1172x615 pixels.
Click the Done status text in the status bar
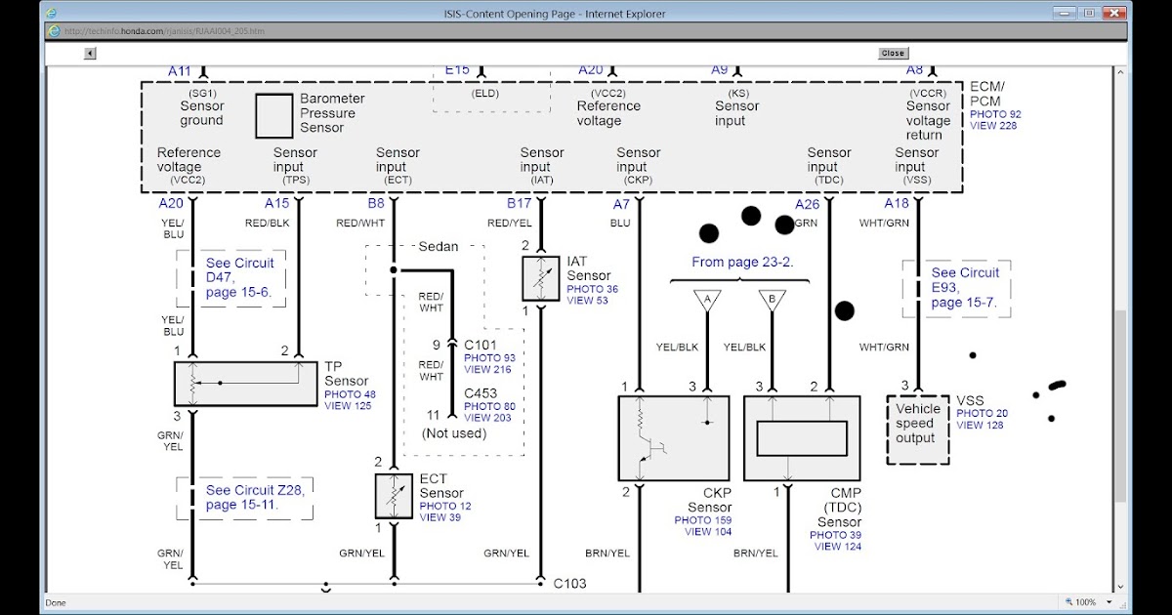[x=56, y=602]
